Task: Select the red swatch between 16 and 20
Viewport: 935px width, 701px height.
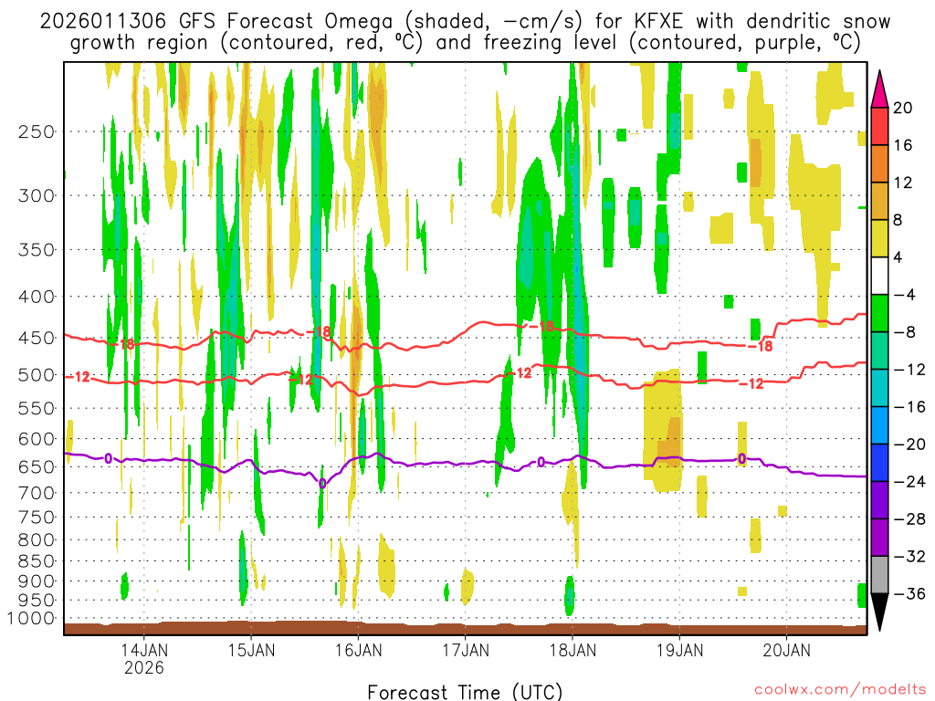Action: (880, 126)
